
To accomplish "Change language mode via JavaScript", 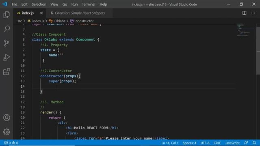I will pos(232,143).
